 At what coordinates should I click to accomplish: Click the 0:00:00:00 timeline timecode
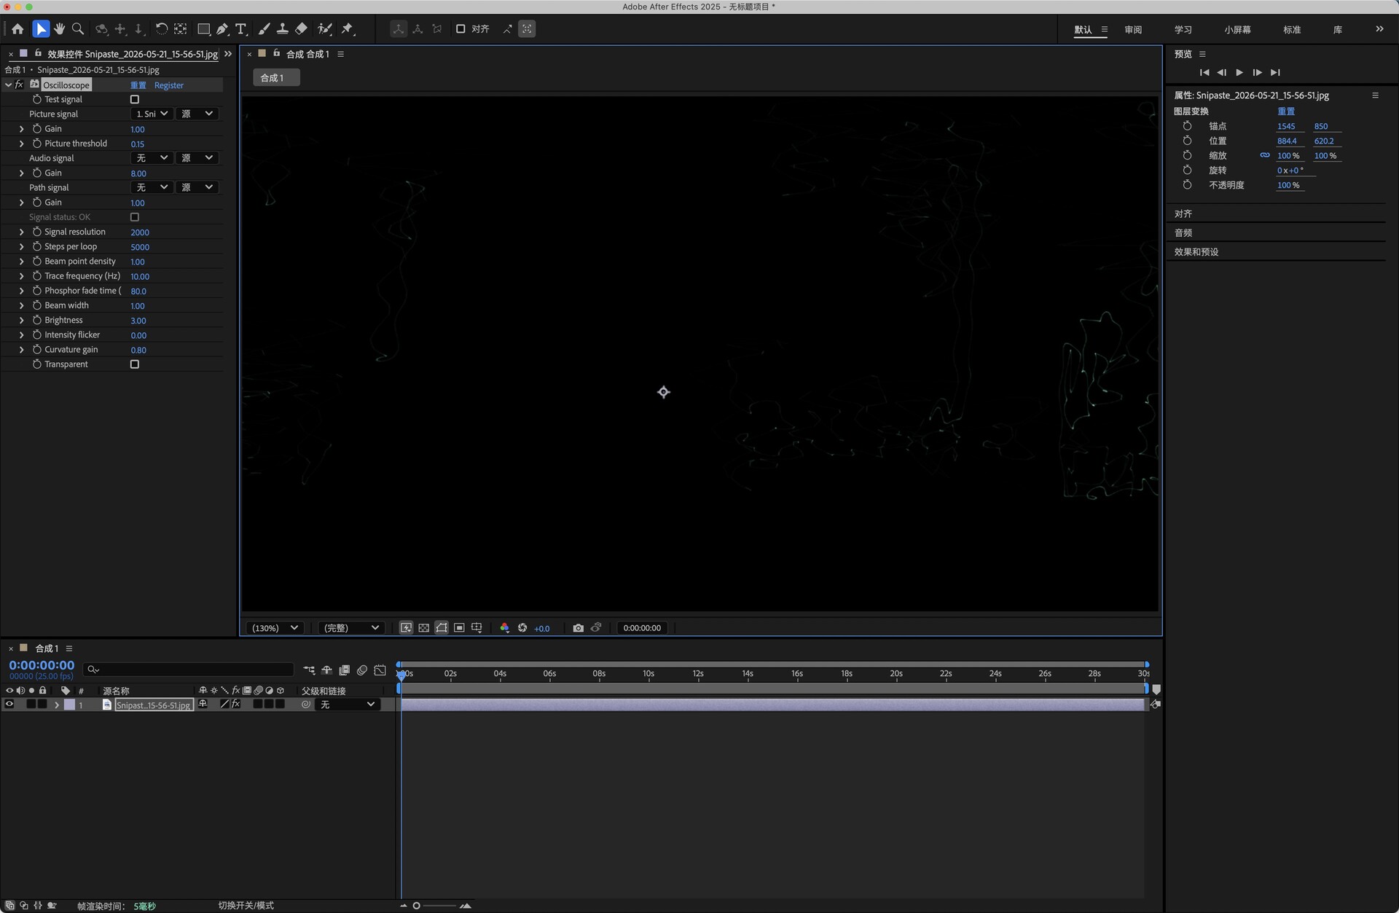(42, 665)
